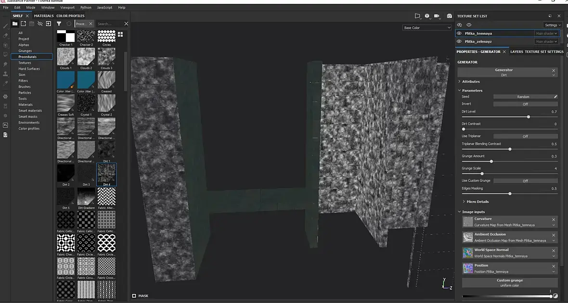Select the Dirt 4 procedural thumbnail

106,175
